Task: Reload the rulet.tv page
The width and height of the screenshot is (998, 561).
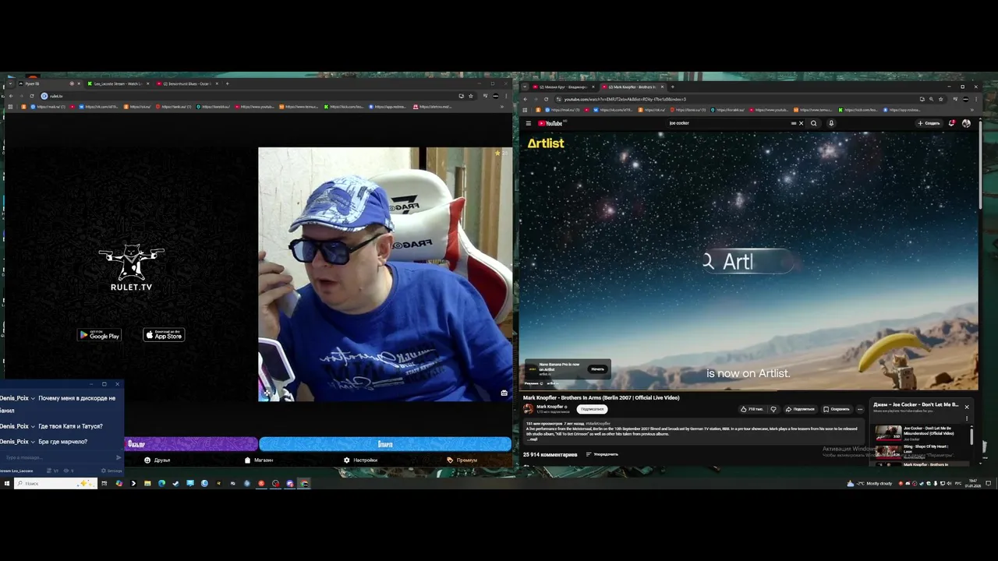Action: [31, 96]
